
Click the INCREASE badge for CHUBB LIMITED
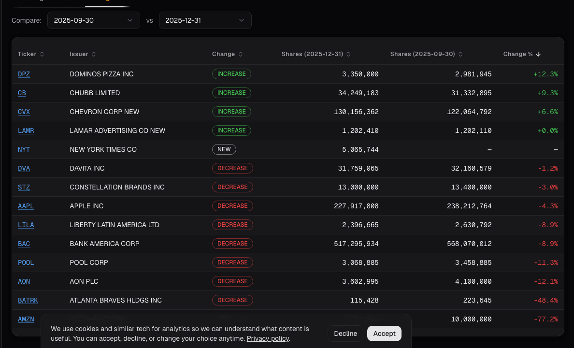[231, 93]
